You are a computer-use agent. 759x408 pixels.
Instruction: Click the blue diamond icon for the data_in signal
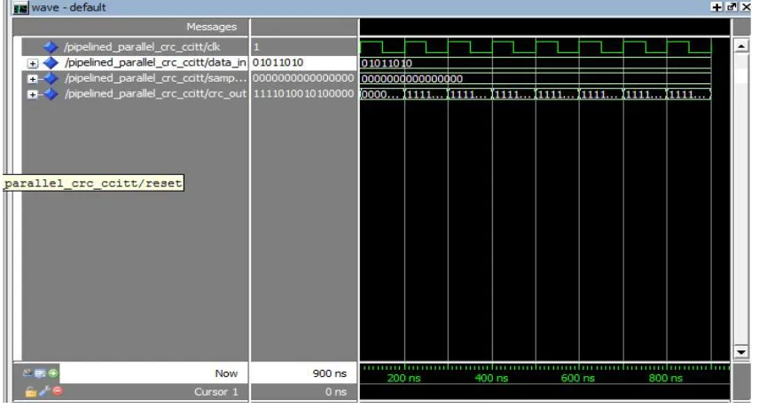(x=51, y=62)
